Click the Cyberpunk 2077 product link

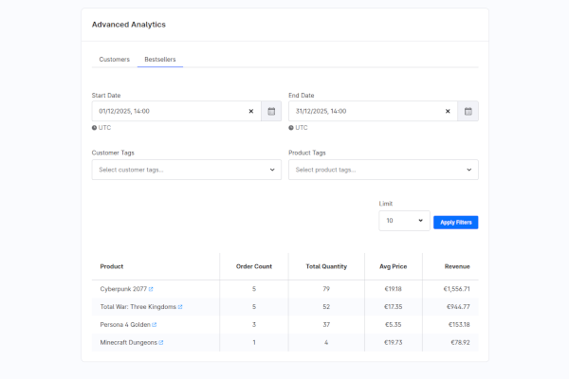pos(123,289)
